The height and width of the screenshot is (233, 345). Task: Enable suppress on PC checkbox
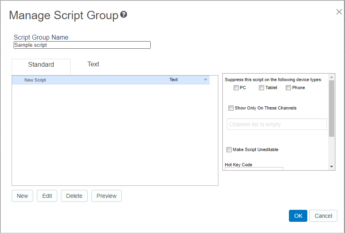point(236,88)
